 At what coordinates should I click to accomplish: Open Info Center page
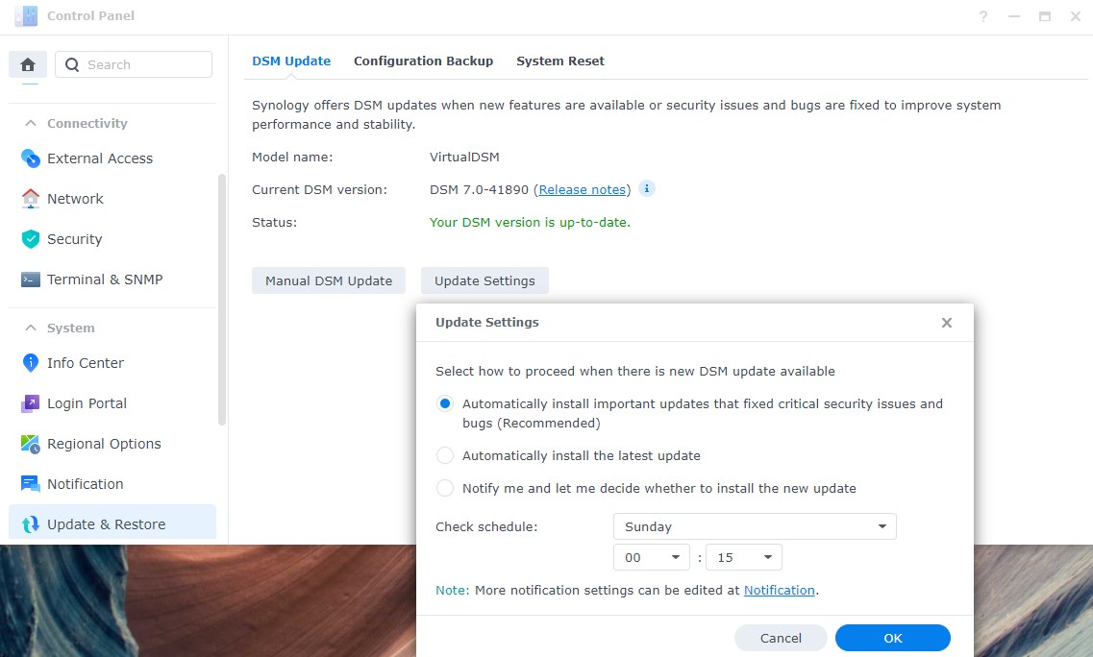(112, 363)
